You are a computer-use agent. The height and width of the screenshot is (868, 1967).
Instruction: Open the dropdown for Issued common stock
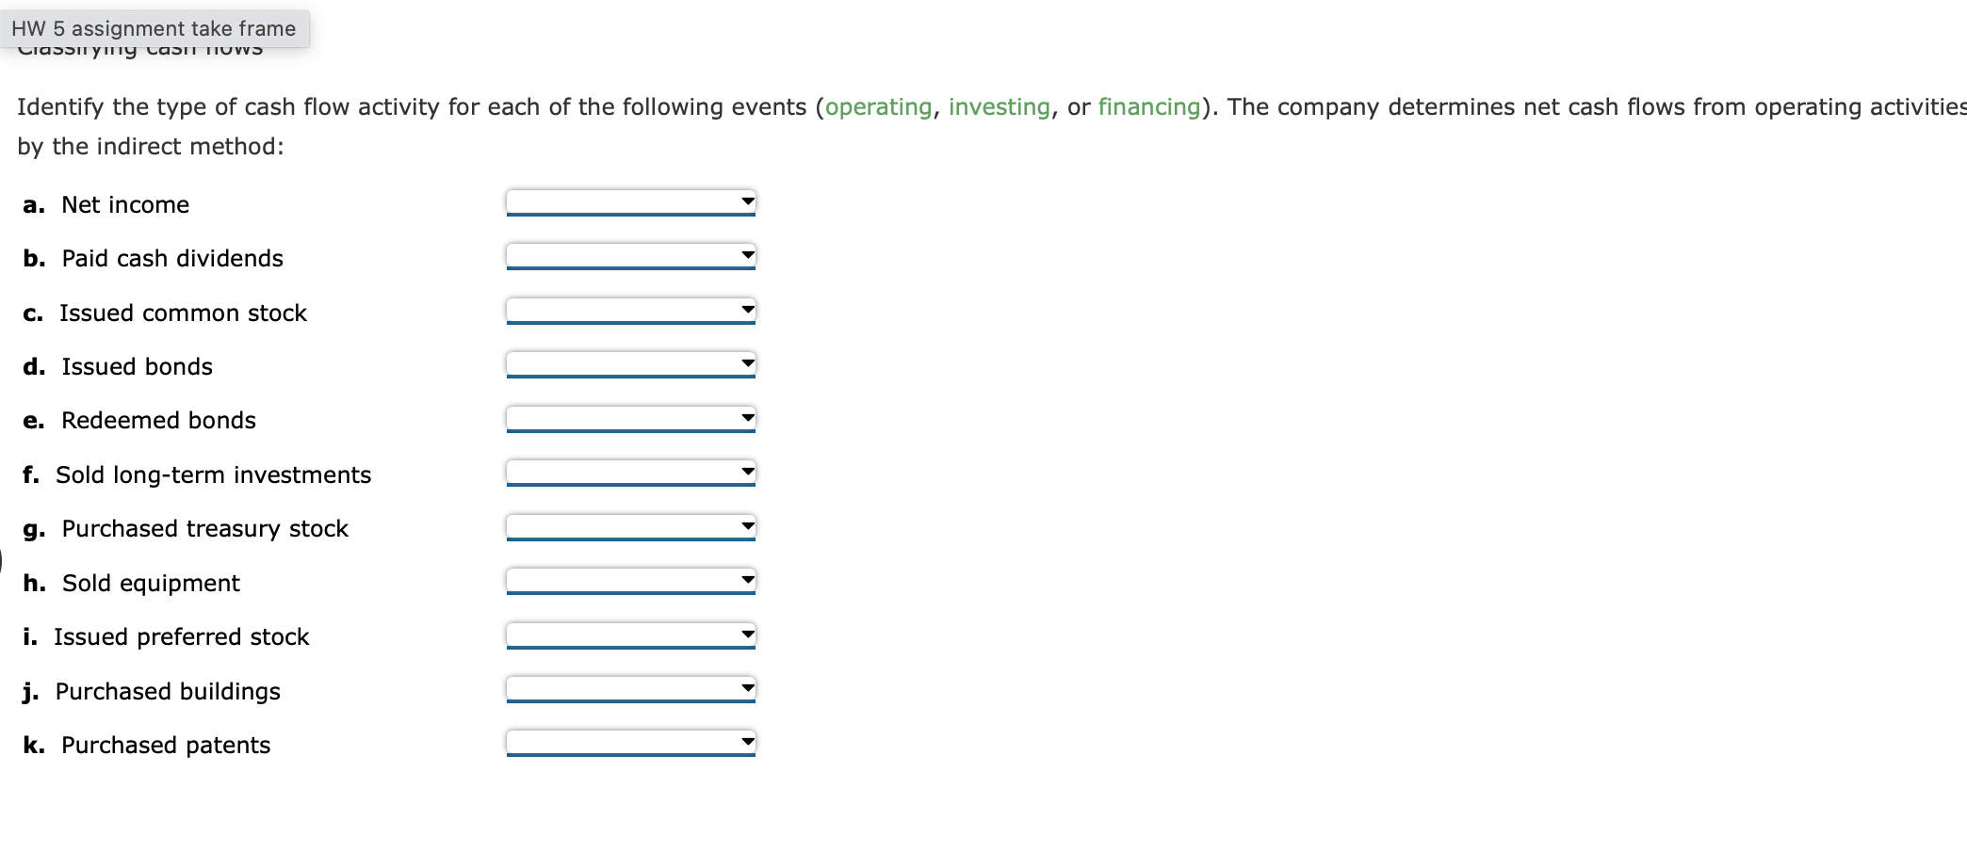point(629,309)
